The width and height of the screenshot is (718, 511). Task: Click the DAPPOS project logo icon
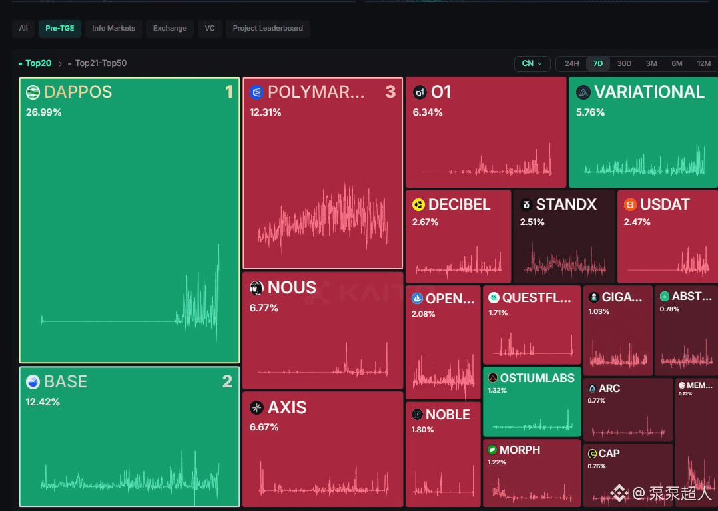33,92
